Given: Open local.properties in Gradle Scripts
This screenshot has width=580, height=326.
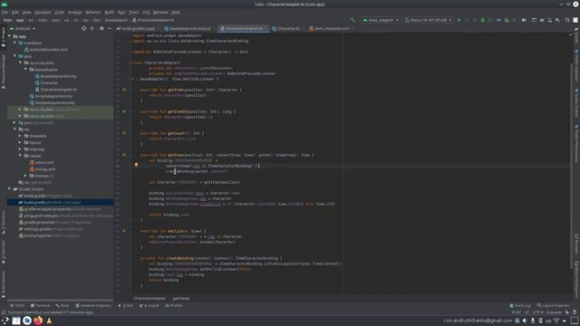Looking at the screenshot, I should coord(49,235).
